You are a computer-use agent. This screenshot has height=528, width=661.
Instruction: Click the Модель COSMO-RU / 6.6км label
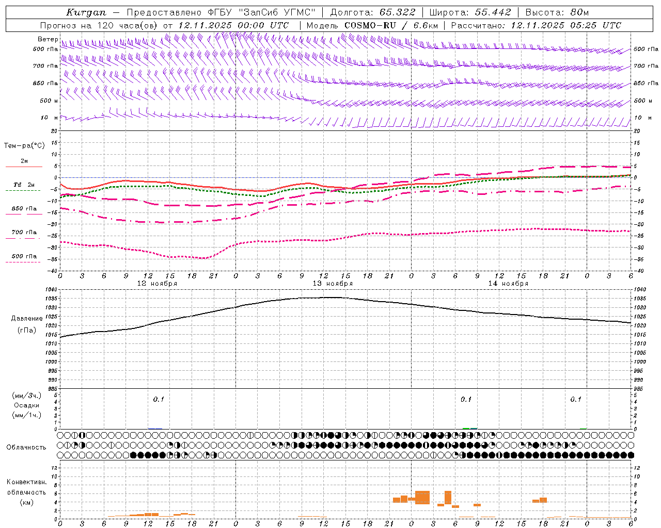pyautogui.click(x=372, y=25)
